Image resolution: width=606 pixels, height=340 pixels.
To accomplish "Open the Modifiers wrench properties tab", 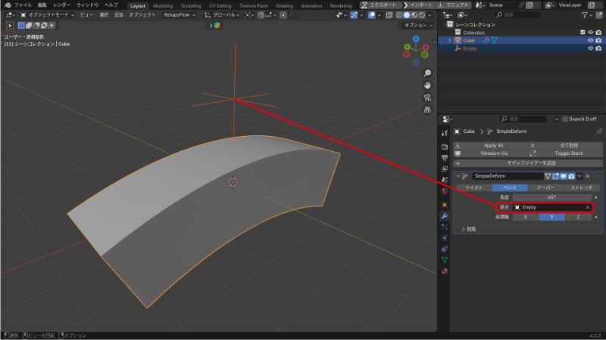I will [x=444, y=215].
